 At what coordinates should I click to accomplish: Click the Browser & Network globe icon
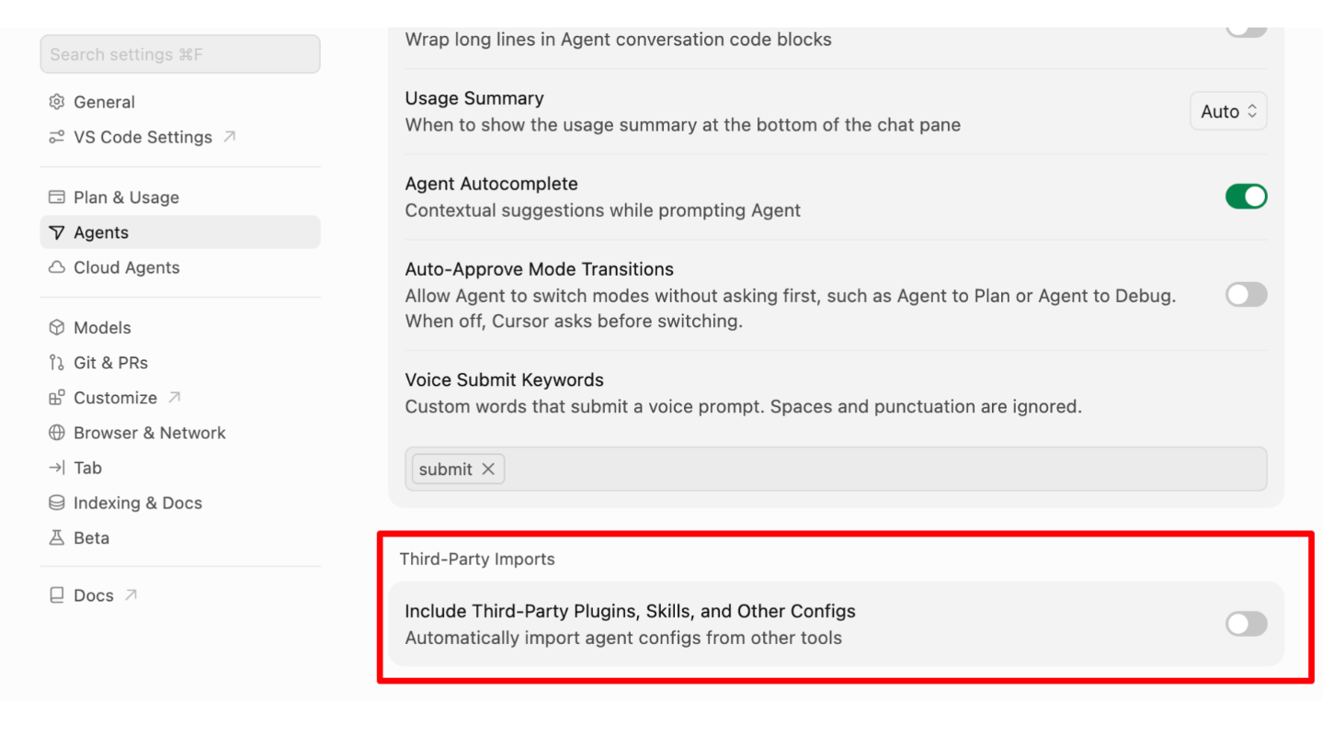tap(57, 433)
